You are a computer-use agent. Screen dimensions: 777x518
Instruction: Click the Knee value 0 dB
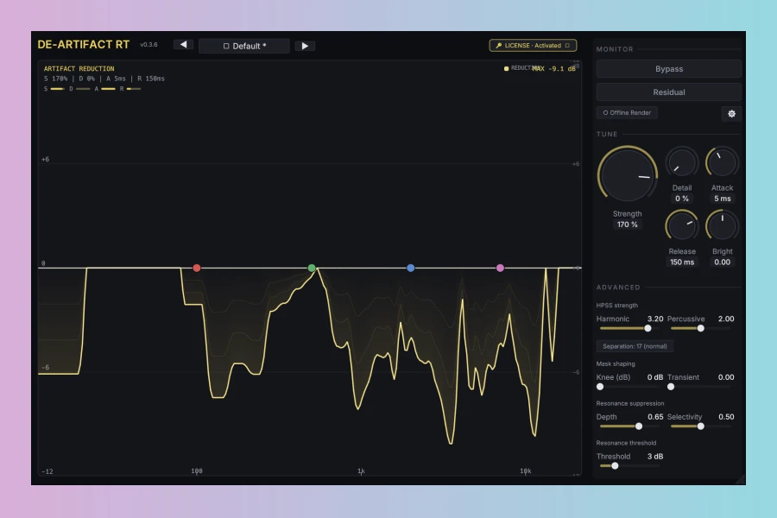(x=655, y=377)
